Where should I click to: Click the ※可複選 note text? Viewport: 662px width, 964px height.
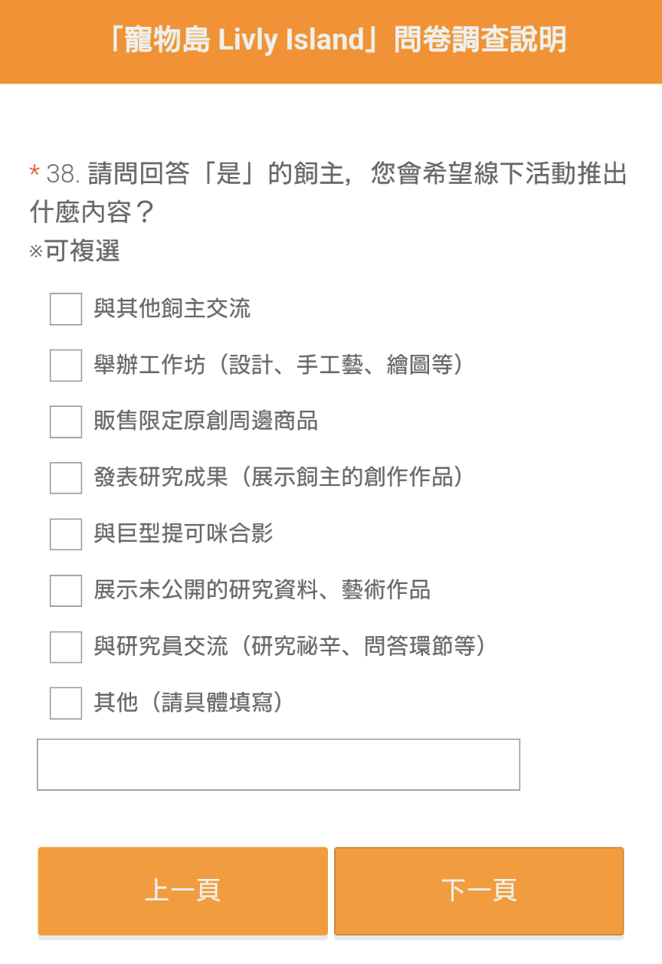74,251
